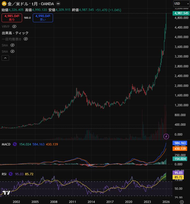Open chart settings hexagon icon at bottom right
The width and height of the screenshot is (190, 204).
182,201
